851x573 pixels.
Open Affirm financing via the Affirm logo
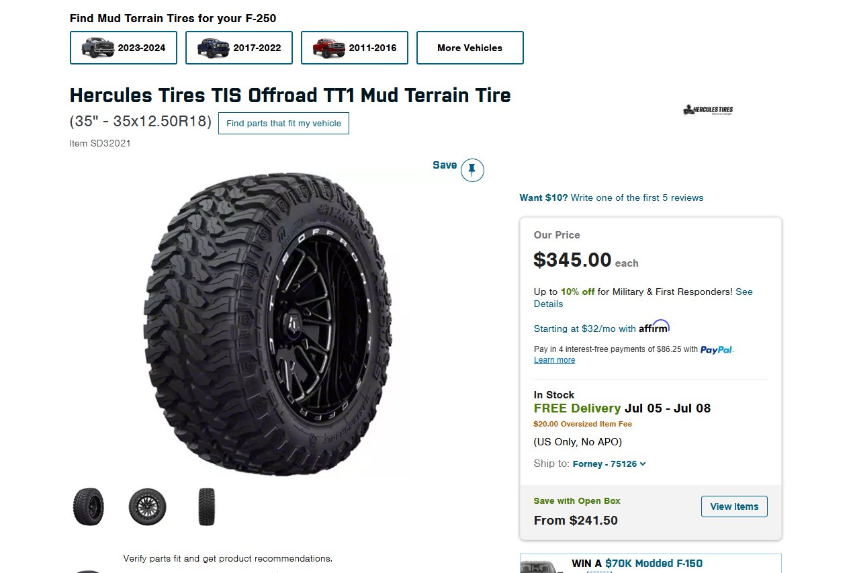pos(654,326)
